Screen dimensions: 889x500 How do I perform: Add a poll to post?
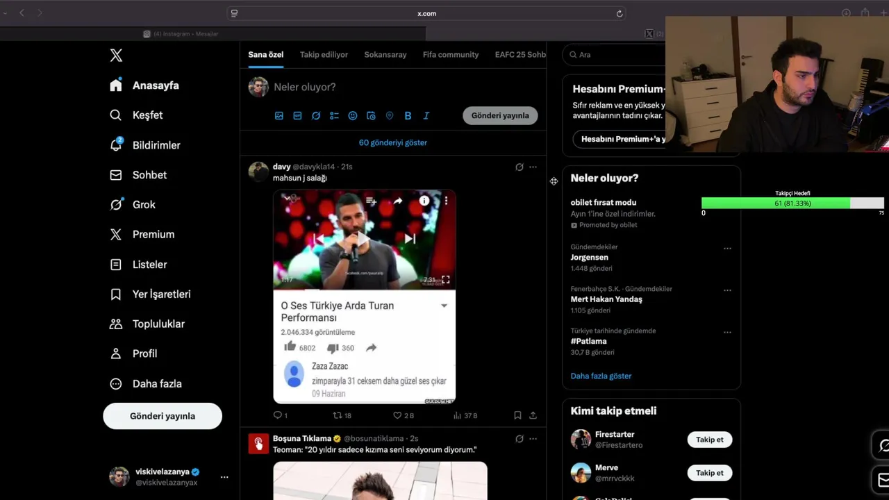coord(334,116)
